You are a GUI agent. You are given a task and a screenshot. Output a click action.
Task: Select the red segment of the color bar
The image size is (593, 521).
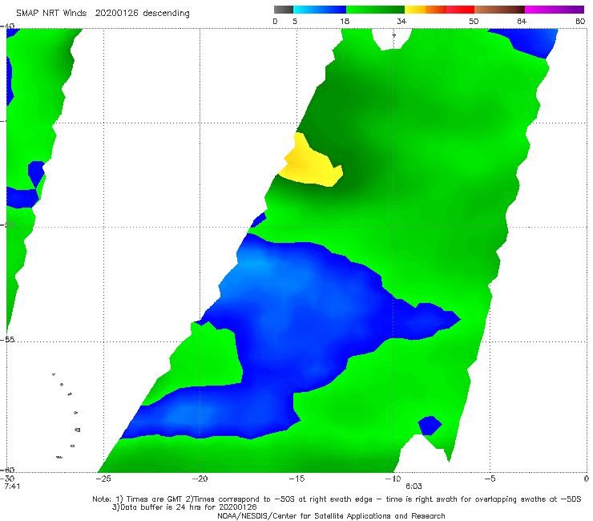pyautogui.click(x=460, y=10)
